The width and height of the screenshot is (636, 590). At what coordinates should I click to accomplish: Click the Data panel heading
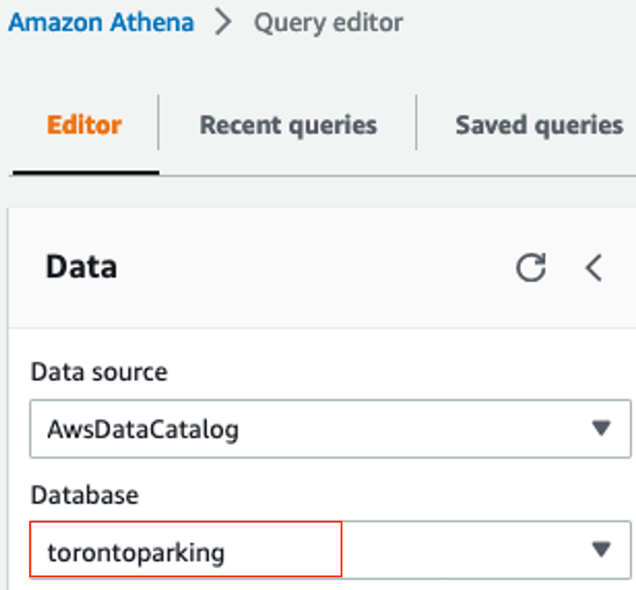[x=81, y=267]
